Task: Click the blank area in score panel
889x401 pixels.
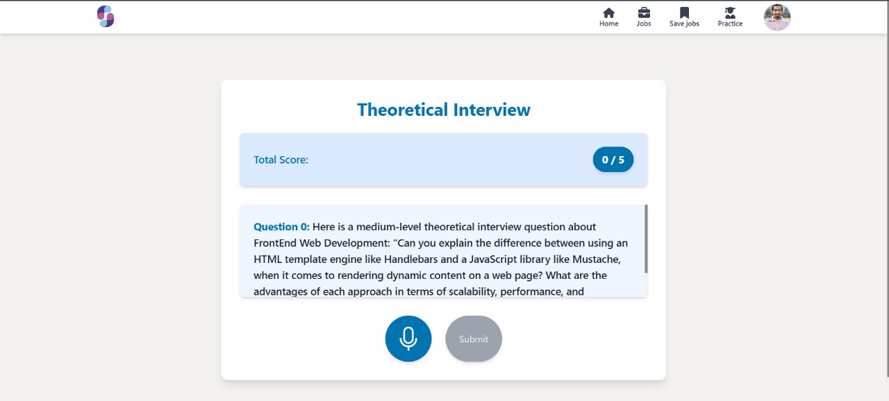Action: 444,160
